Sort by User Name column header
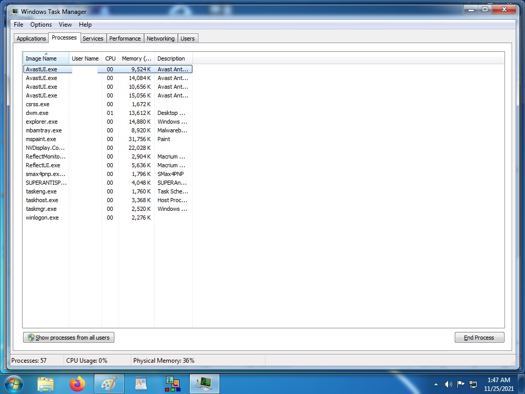Screen dimensions: 525x394 [x=85, y=58]
